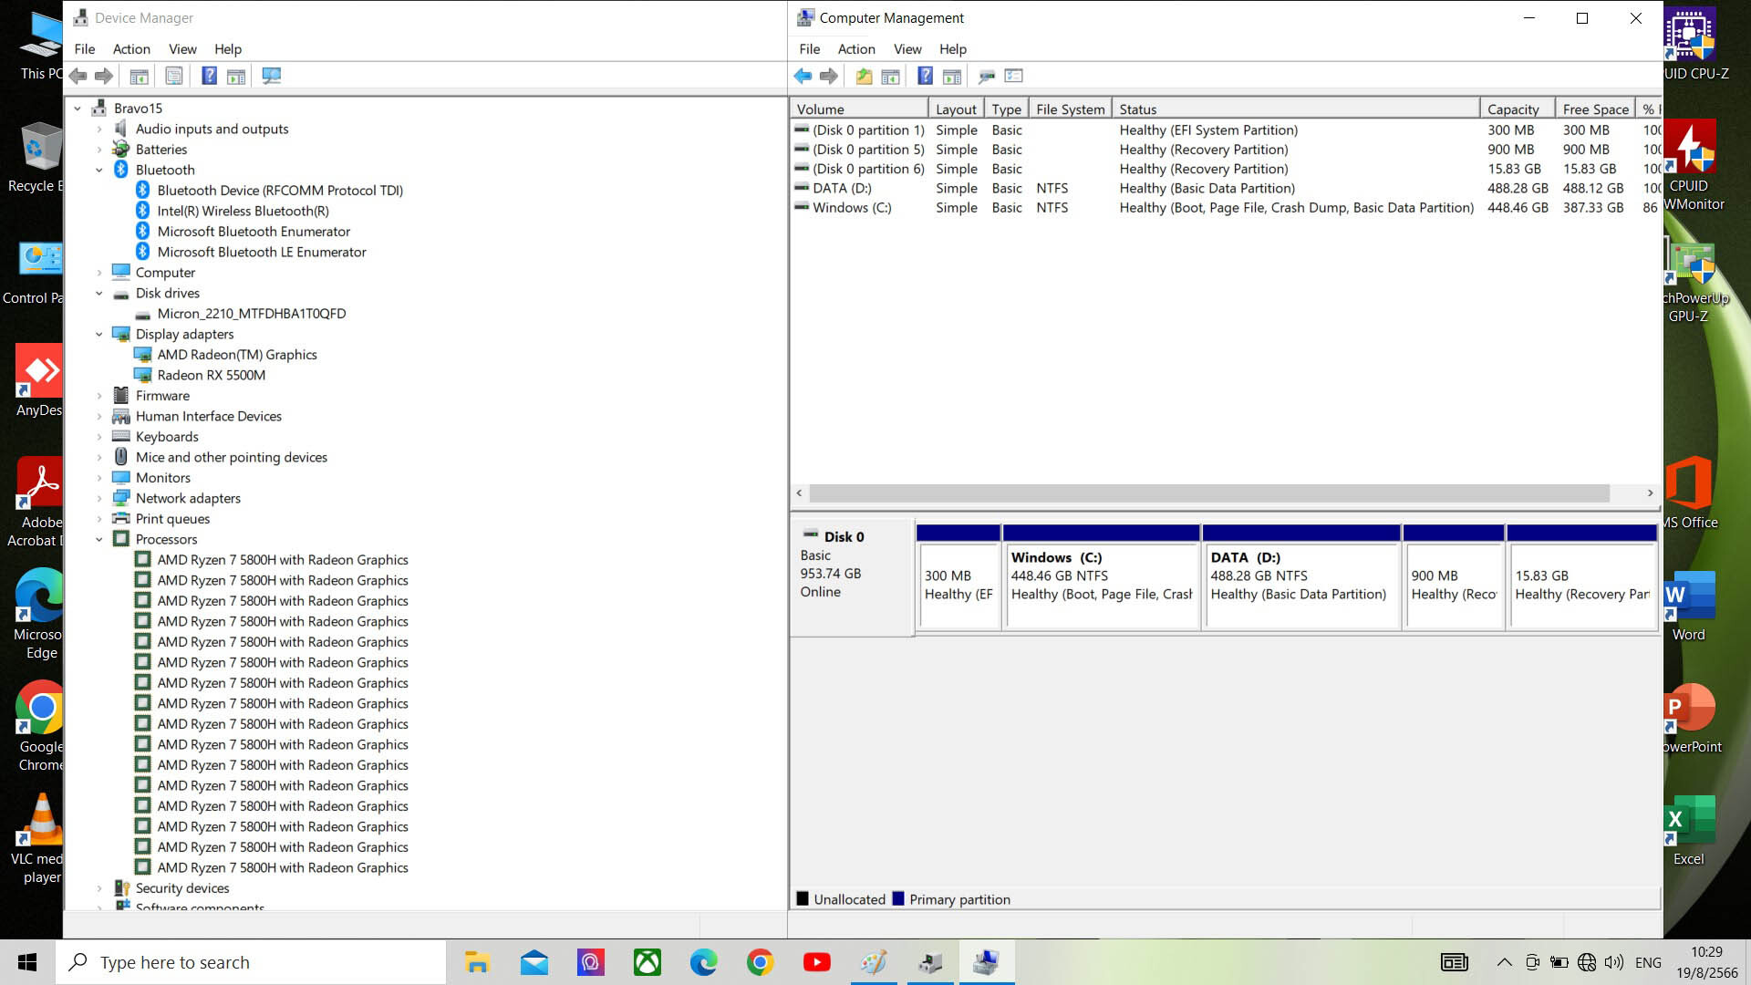1751x985 pixels.
Task: Select 15.83 GB recovery partition block
Action: point(1582,576)
